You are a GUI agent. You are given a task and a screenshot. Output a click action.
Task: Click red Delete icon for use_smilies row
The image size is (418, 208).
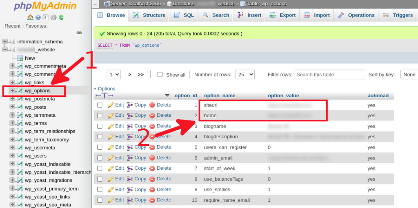(152, 190)
